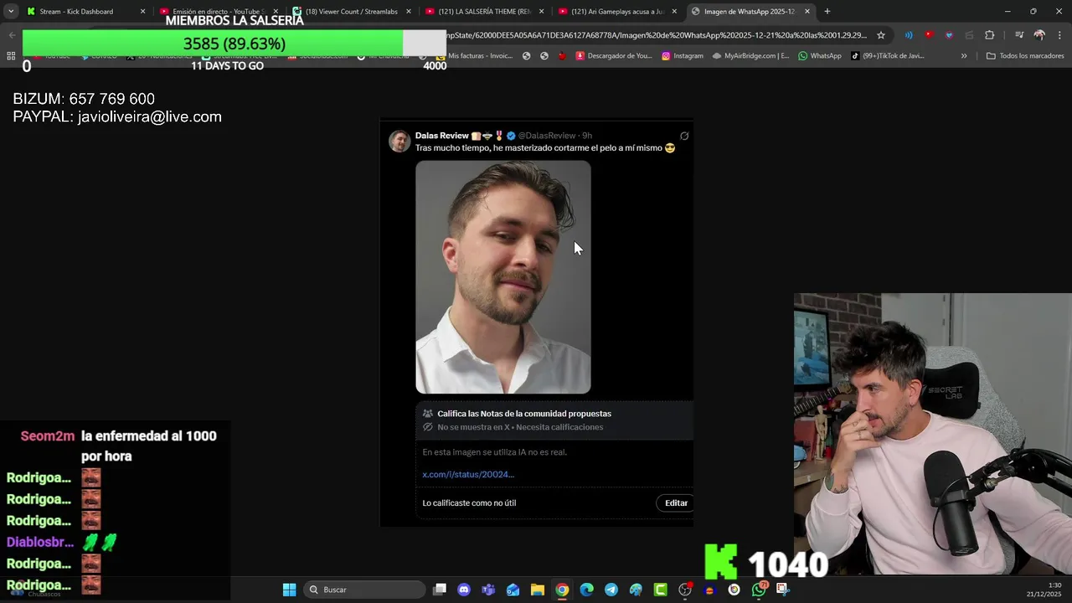This screenshot has width=1072, height=603.
Task: Click the man's photo in the tweet
Action: 503,277
